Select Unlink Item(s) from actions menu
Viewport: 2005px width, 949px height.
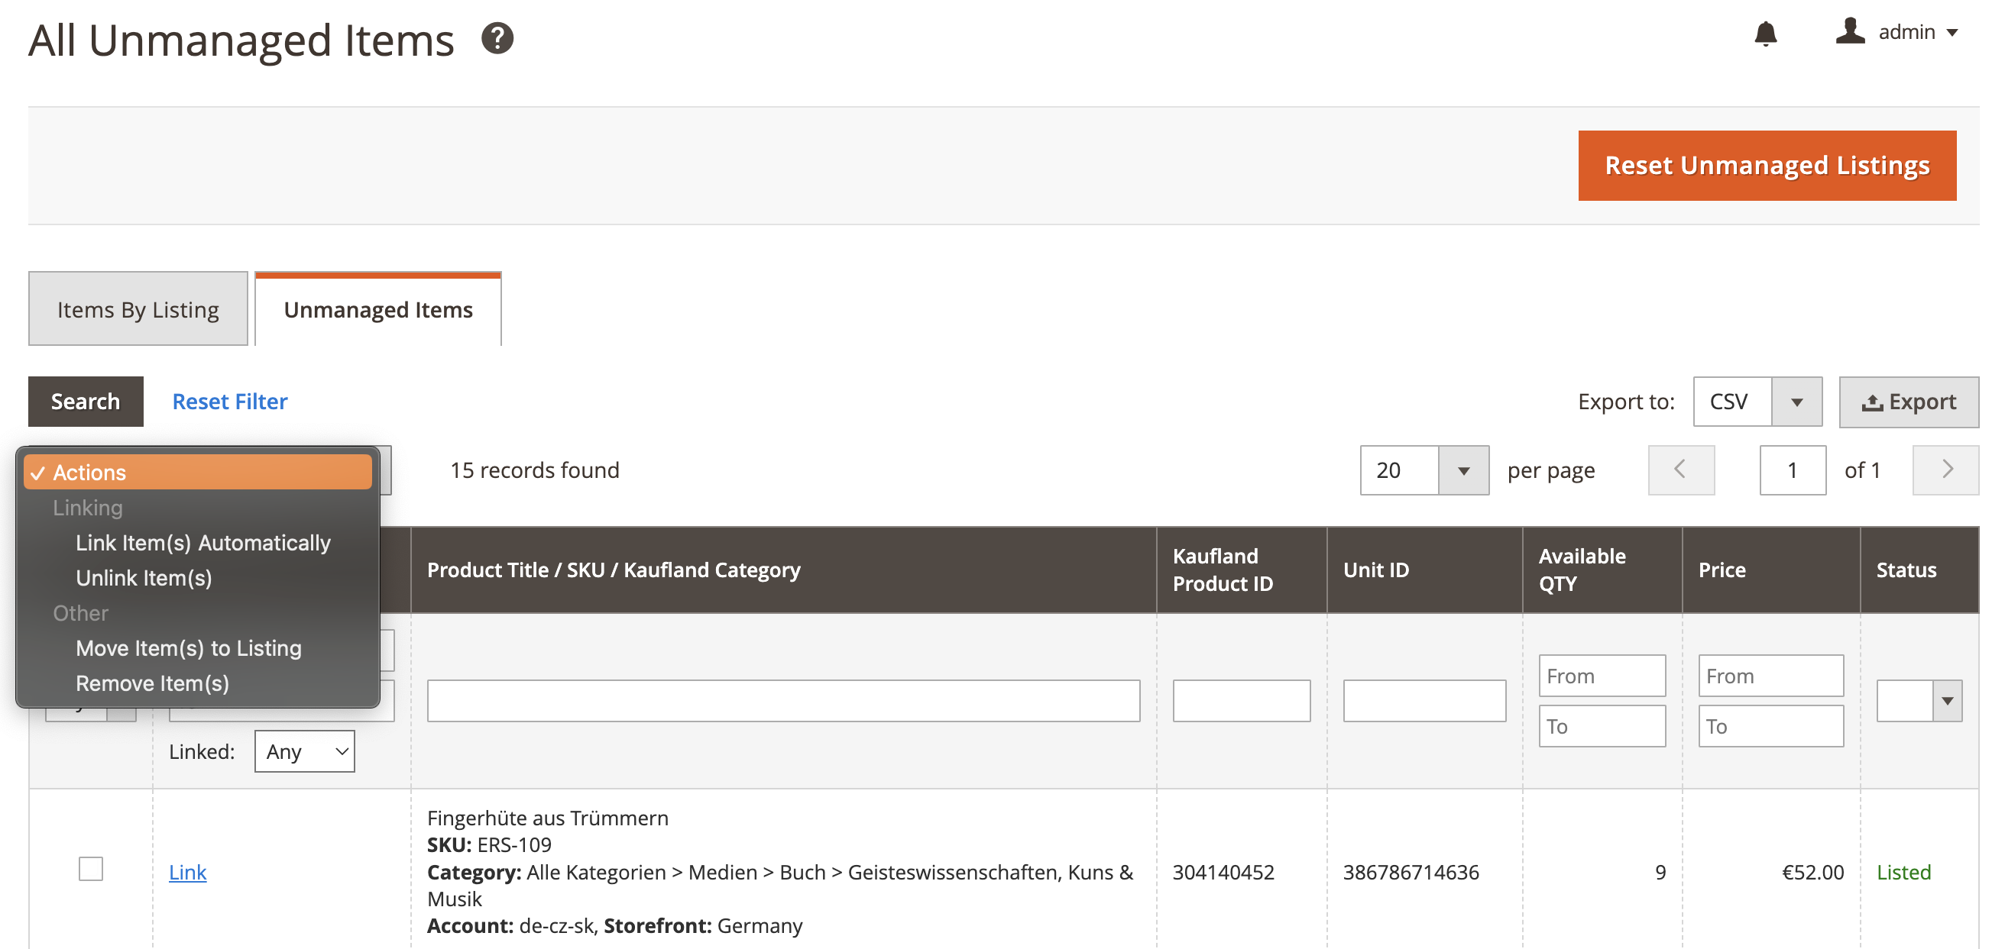tap(144, 578)
